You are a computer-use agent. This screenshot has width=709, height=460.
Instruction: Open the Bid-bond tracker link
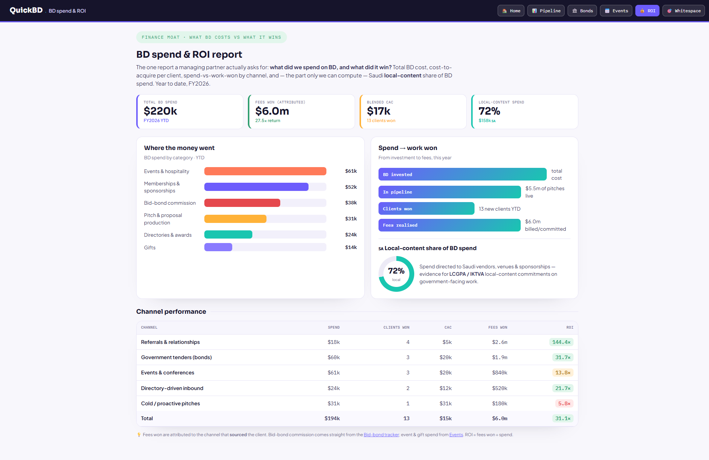(381, 435)
